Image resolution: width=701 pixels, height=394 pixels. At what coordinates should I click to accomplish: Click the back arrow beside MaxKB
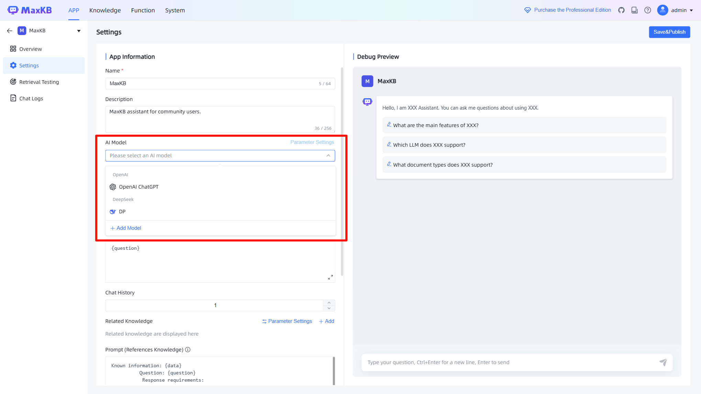[x=10, y=31]
